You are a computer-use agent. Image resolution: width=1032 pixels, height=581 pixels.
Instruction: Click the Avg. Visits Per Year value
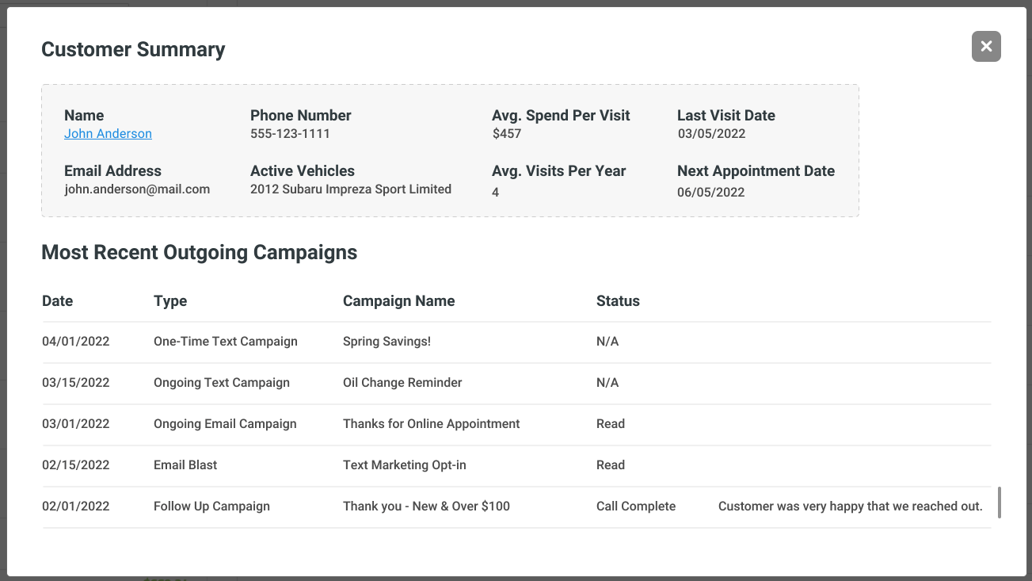click(495, 192)
